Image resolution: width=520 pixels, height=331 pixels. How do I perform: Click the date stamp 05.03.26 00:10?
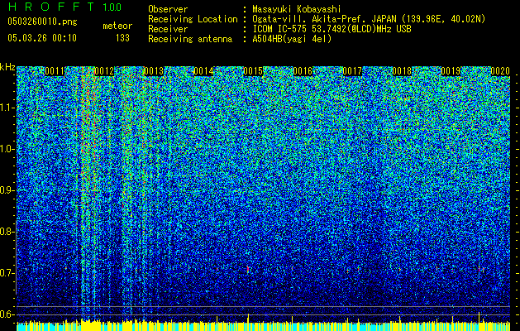(x=42, y=37)
